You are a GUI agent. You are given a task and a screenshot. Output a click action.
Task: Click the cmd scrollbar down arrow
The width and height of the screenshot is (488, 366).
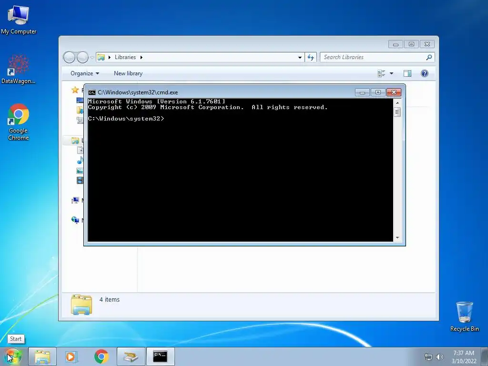397,238
